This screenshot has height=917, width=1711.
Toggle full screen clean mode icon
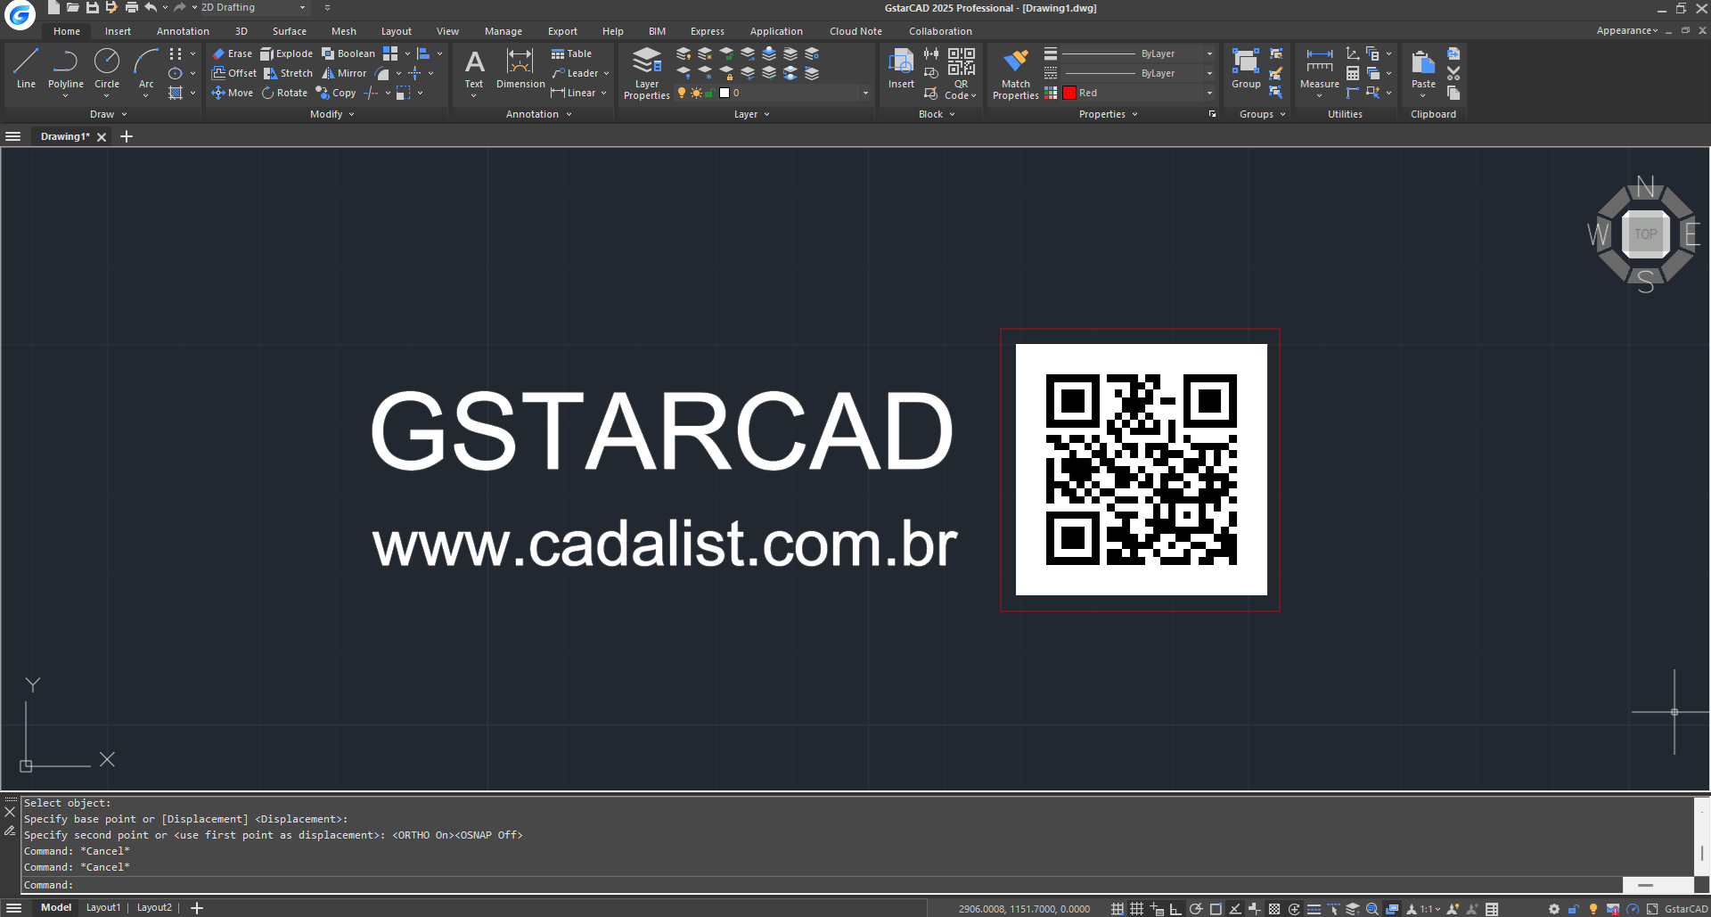click(1652, 909)
